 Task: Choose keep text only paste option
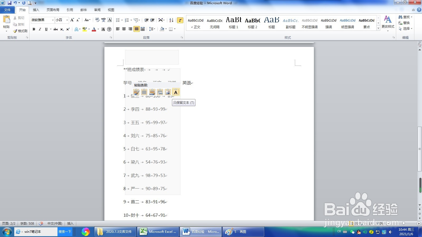pos(176,92)
